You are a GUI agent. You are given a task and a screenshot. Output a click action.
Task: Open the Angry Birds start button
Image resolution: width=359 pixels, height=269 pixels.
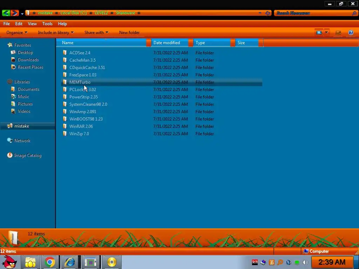9,262
